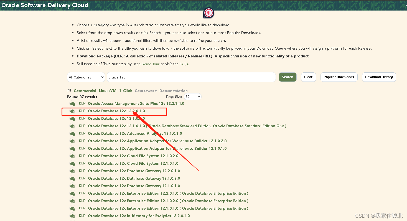The width and height of the screenshot is (407, 221).
Task: Open Oracle Database 12c Advanced Analytics 12.1.0.1.0
Action: click(131, 133)
